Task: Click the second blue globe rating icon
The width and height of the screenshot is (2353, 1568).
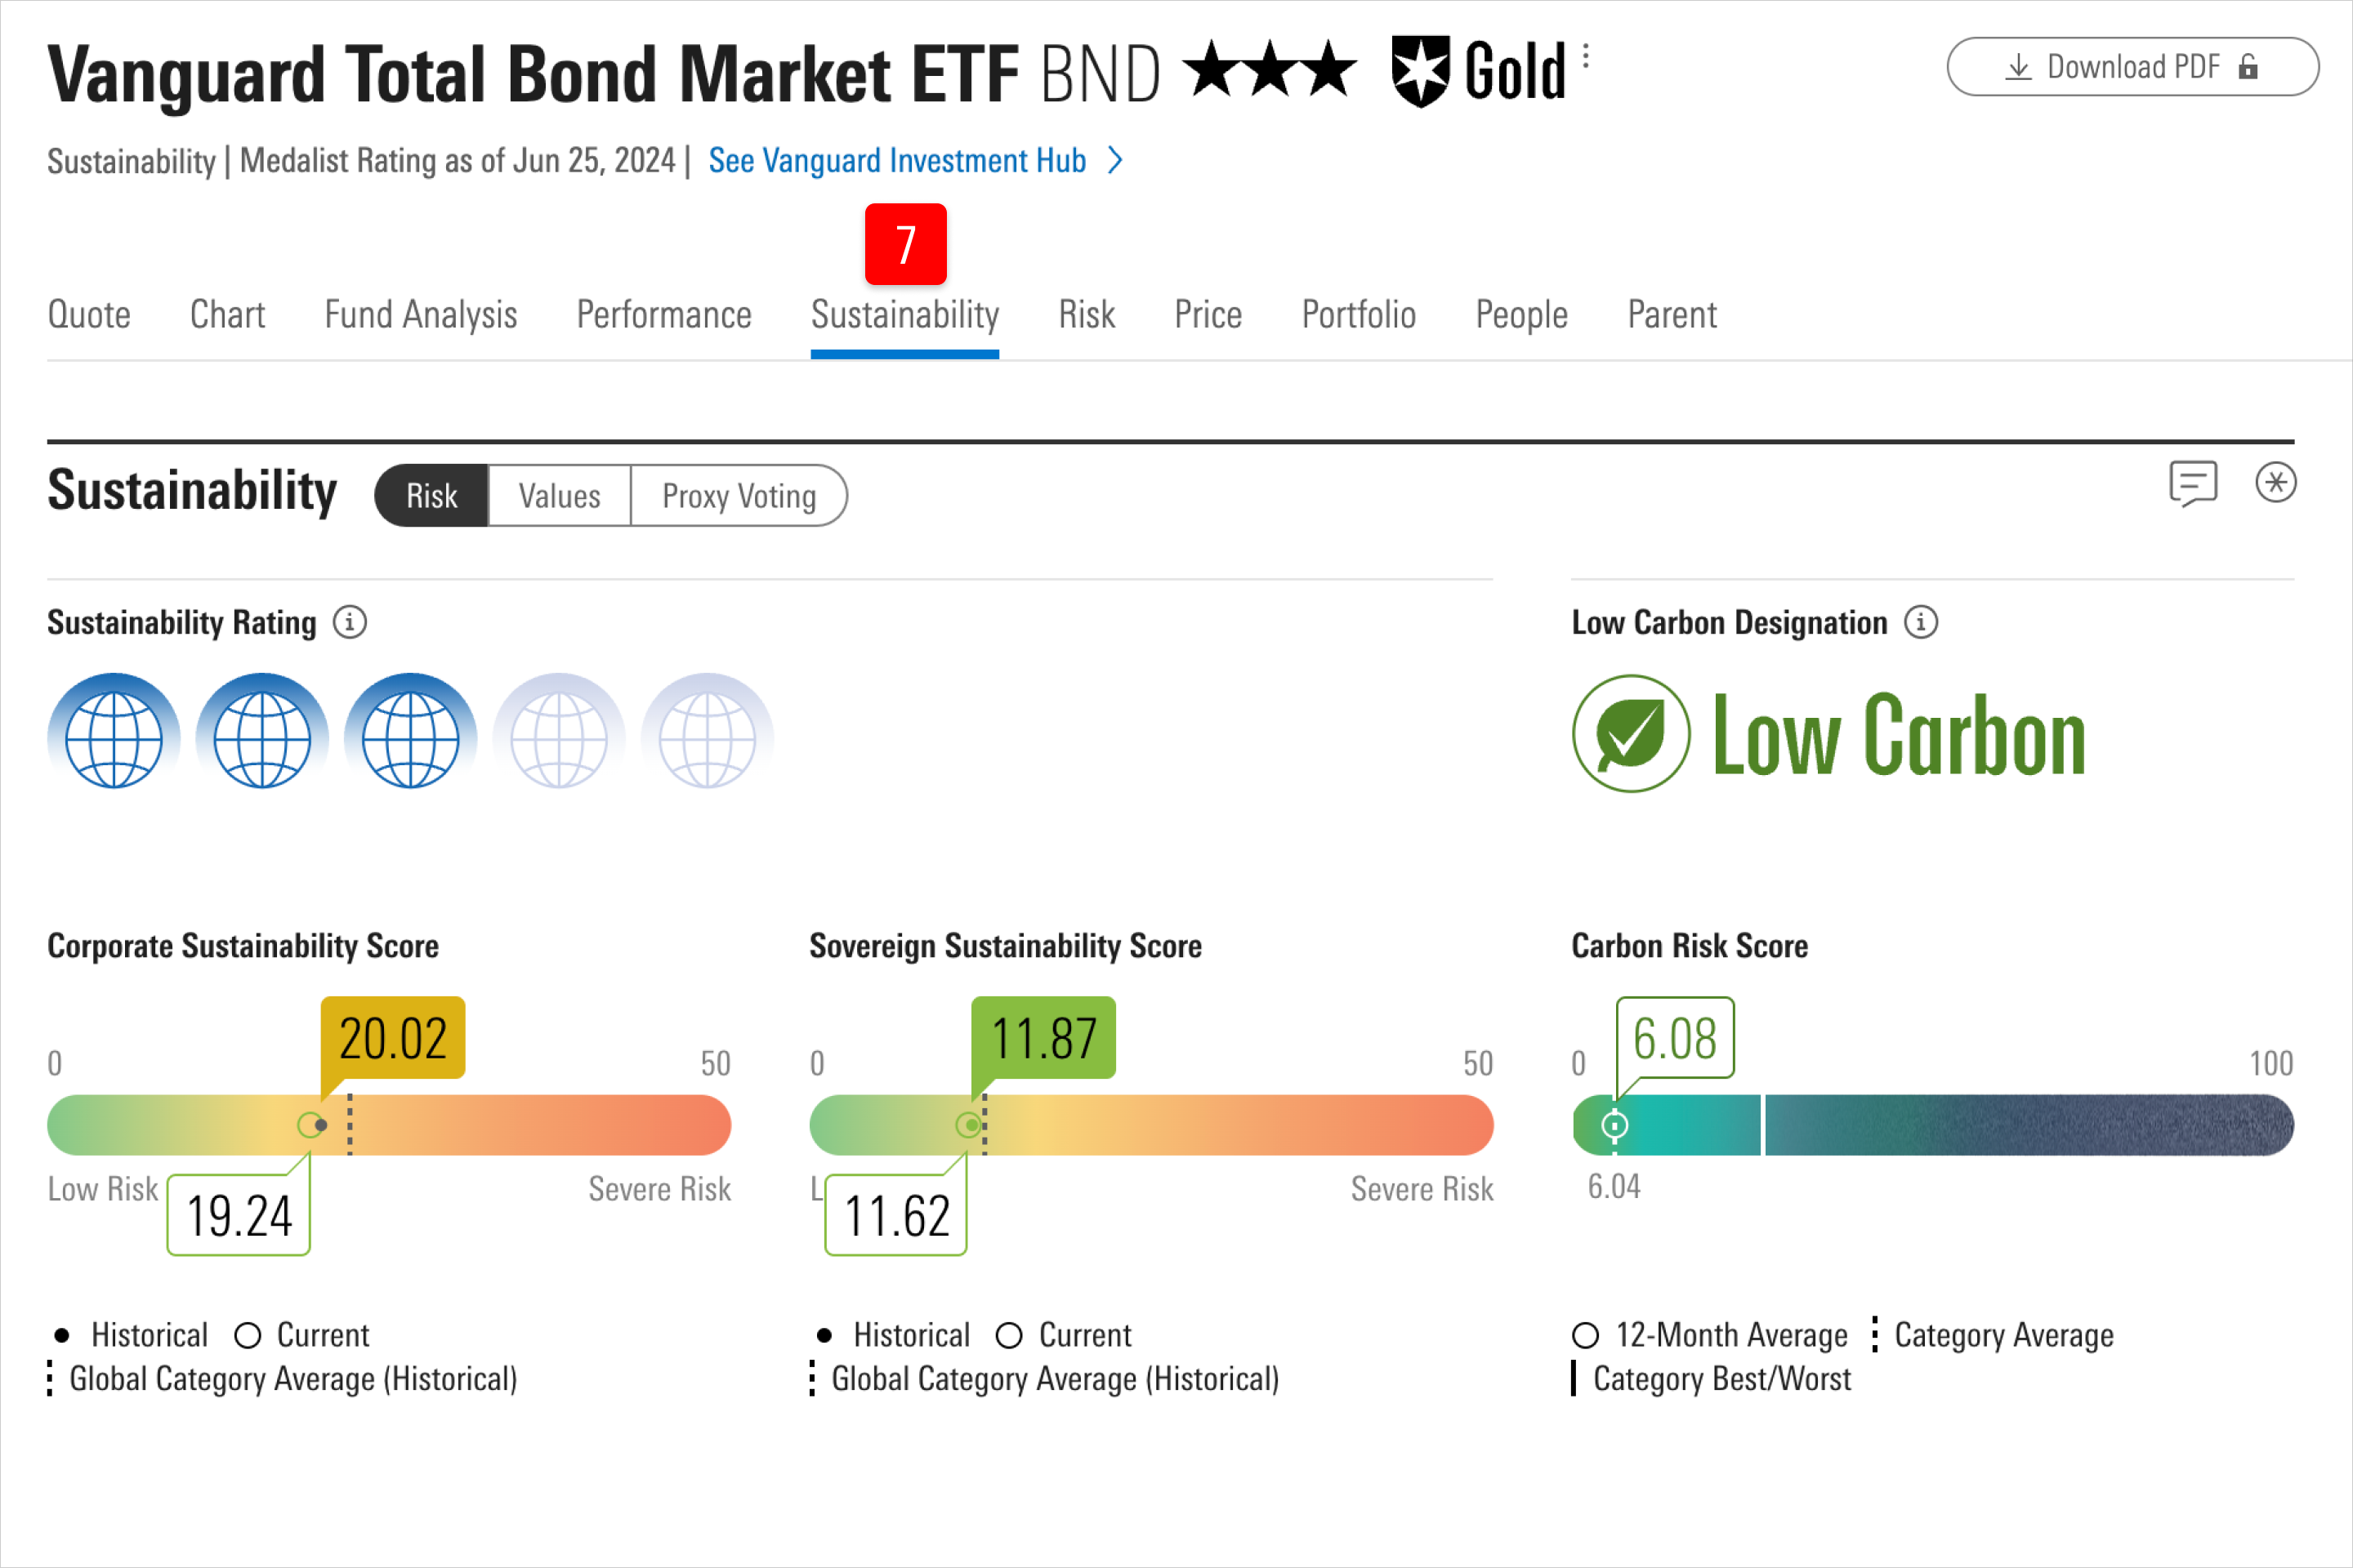Action: click(262, 732)
